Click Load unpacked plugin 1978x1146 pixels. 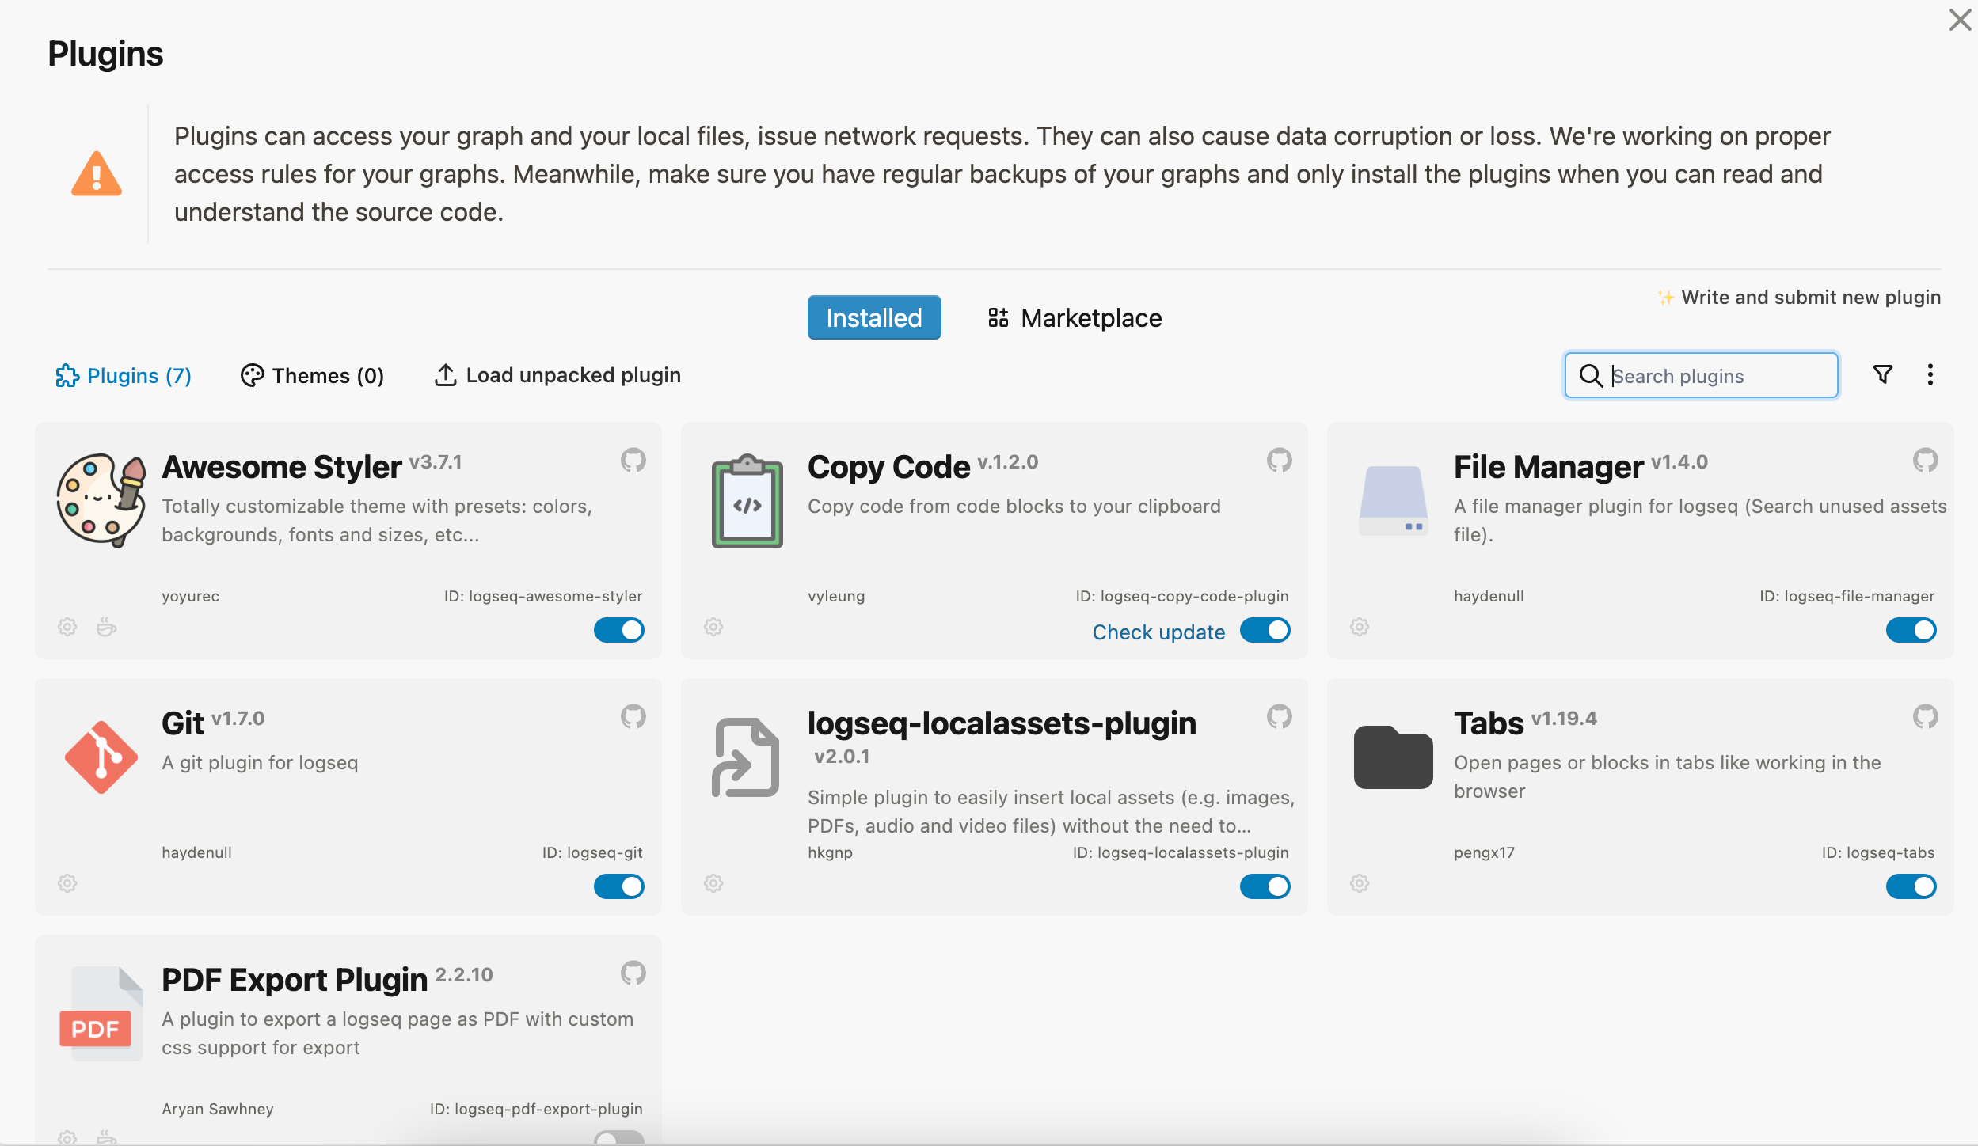pos(558,375)
